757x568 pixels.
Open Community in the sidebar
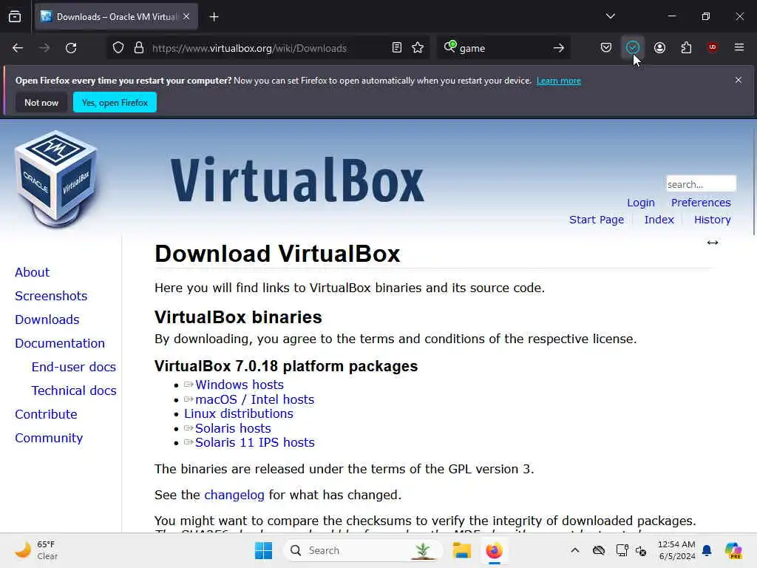point(49,438)
